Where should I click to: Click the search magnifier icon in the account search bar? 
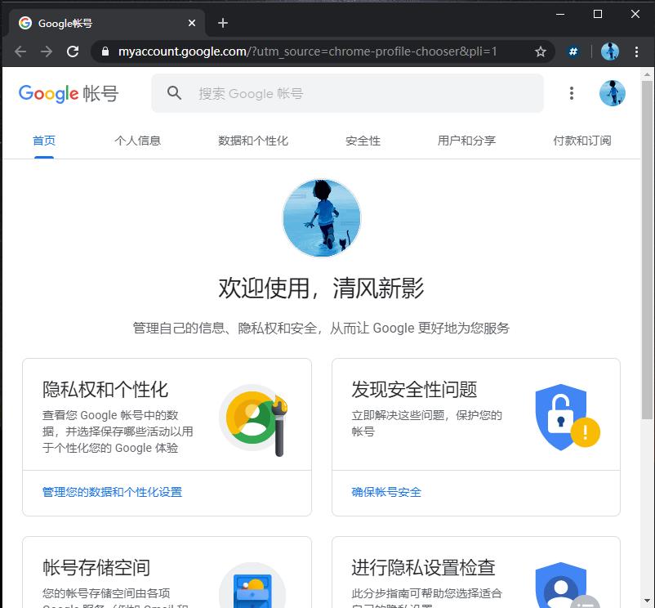click(174, 93)
